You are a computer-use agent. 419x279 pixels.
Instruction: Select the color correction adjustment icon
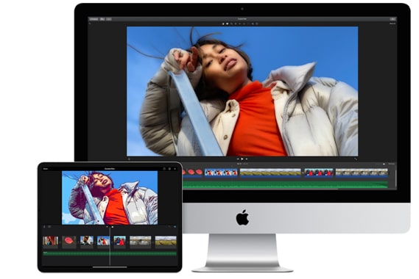[x=231, y=23]
